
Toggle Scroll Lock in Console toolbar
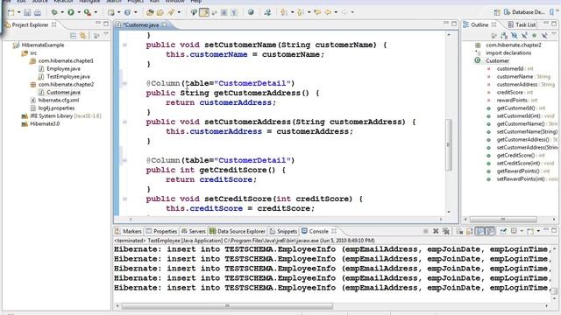(x=470, y=231)
